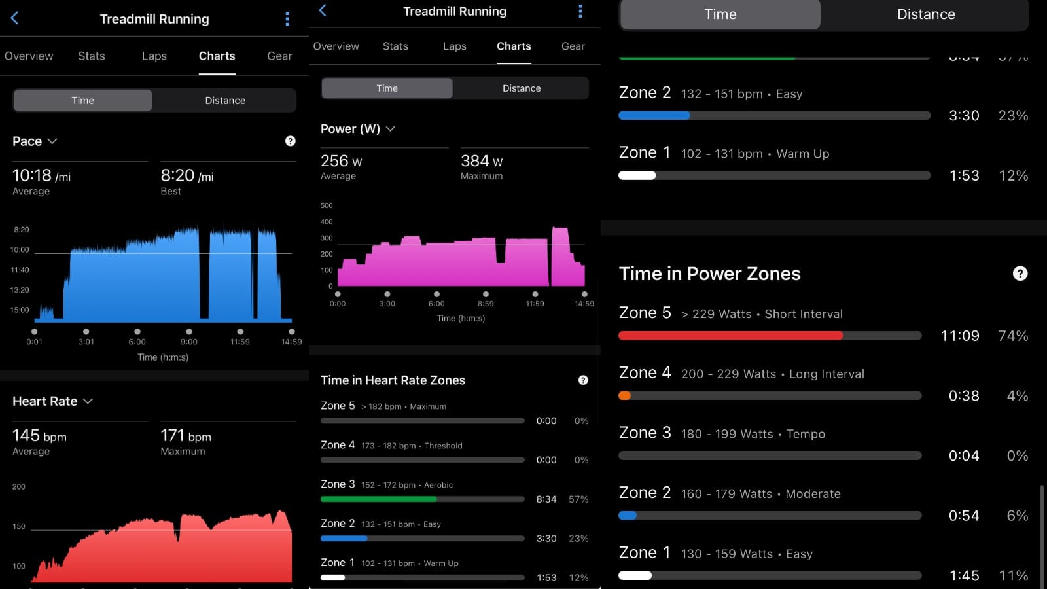Select Distance in the right panel
The width and height of the screenshot is (1047, 589).
(925, 14)
